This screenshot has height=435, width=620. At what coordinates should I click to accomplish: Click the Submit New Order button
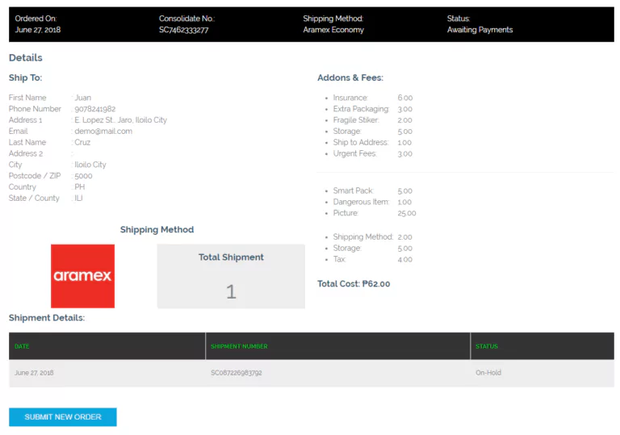tap(63, 416)
